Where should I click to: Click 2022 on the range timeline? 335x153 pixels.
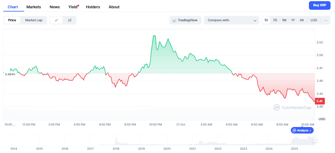pos(218,149)
